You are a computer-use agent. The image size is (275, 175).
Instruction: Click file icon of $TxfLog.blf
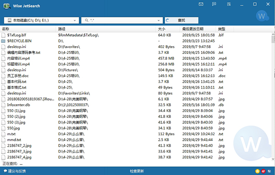pos(3,35)
